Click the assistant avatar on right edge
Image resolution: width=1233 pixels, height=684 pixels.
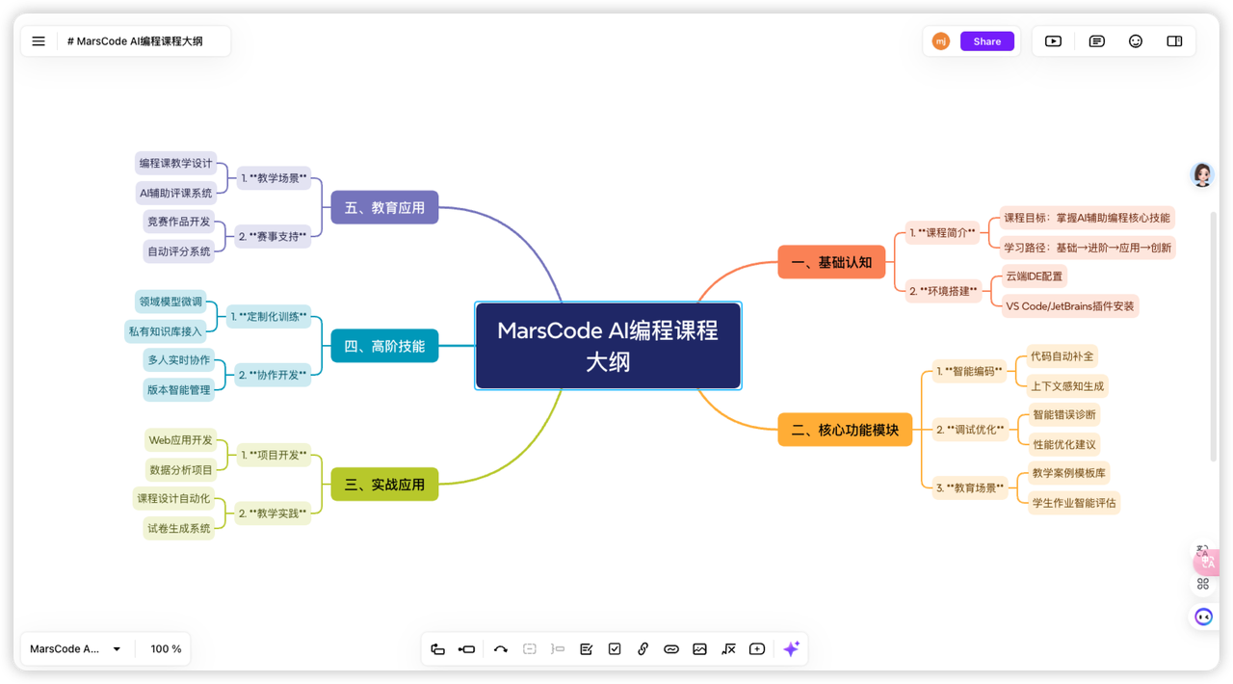[1202, 174]
